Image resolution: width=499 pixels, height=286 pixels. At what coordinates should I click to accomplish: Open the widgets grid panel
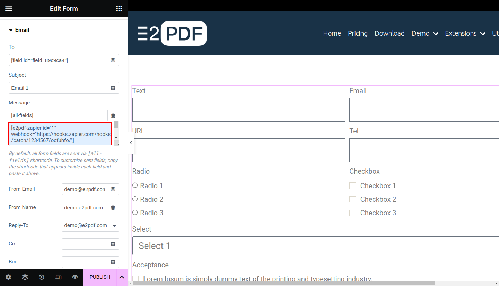point(119,9)
